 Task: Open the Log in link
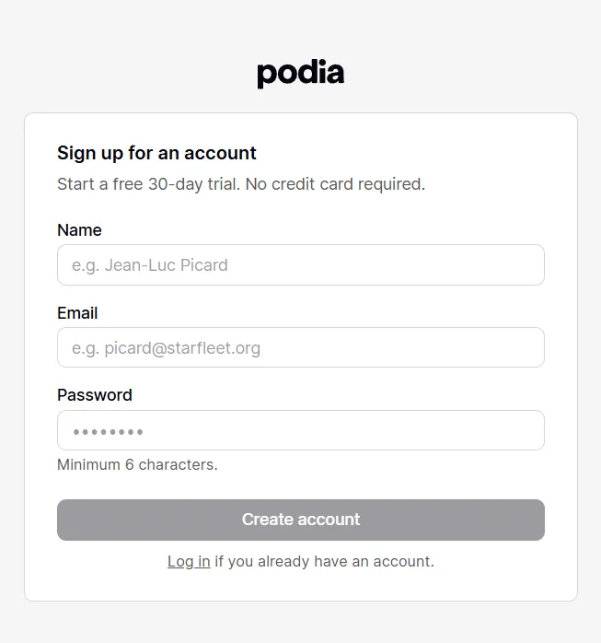point(189,561)
